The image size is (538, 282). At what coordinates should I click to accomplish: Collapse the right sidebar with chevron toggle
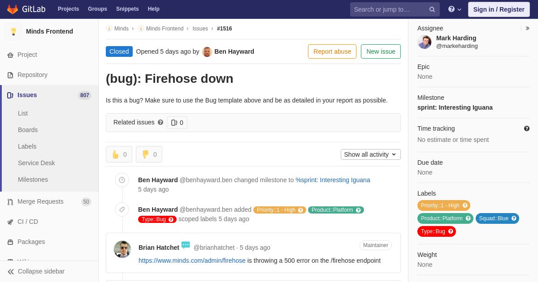[x=528, y=28]
